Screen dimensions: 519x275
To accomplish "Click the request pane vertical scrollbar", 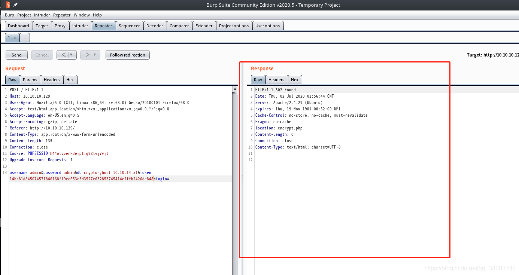I will coord(235,183).
